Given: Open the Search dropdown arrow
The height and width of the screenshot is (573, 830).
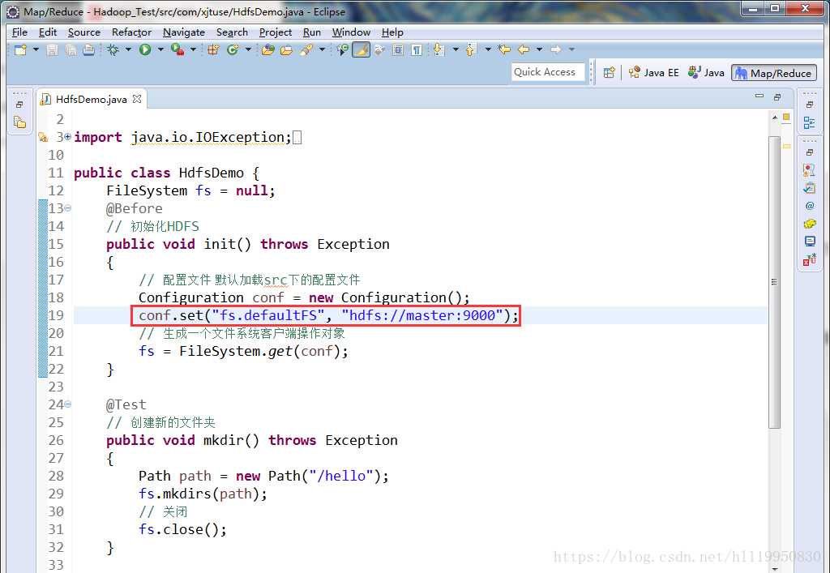Looking at the screenshot, I should [x=322, y=49].
